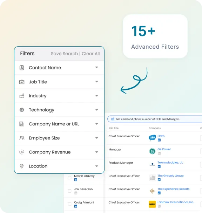The image size is (202, 213).
Task: Open LinkedIn icon under Jak Severson
Action: click(76, 193)
